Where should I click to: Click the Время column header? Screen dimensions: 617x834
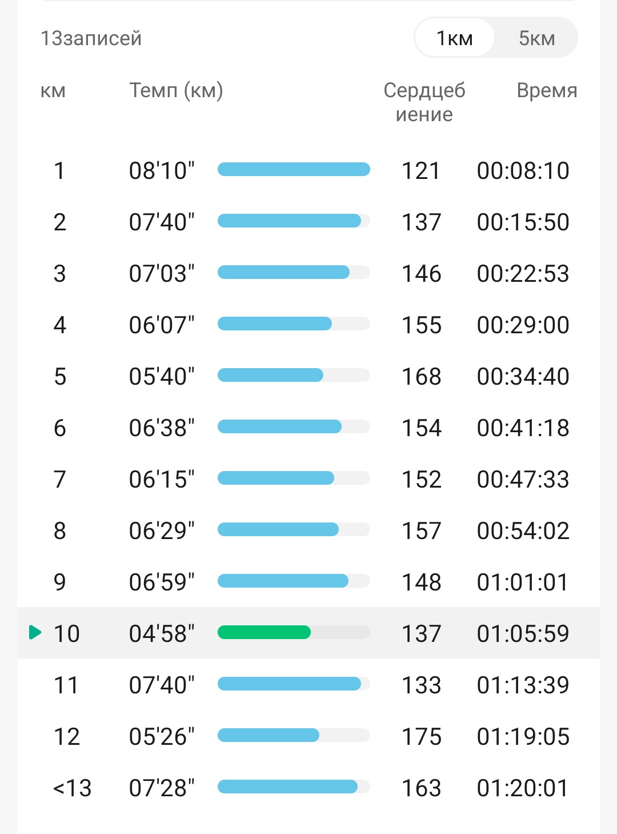click(x=547, y=90)
